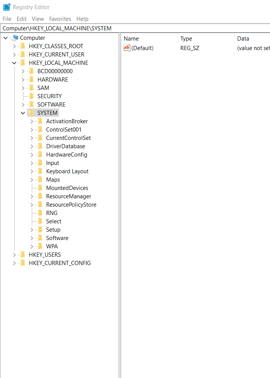
Task: Click the REG_SZ type cell
Action: pyautogui.click(x=190, y=48)
